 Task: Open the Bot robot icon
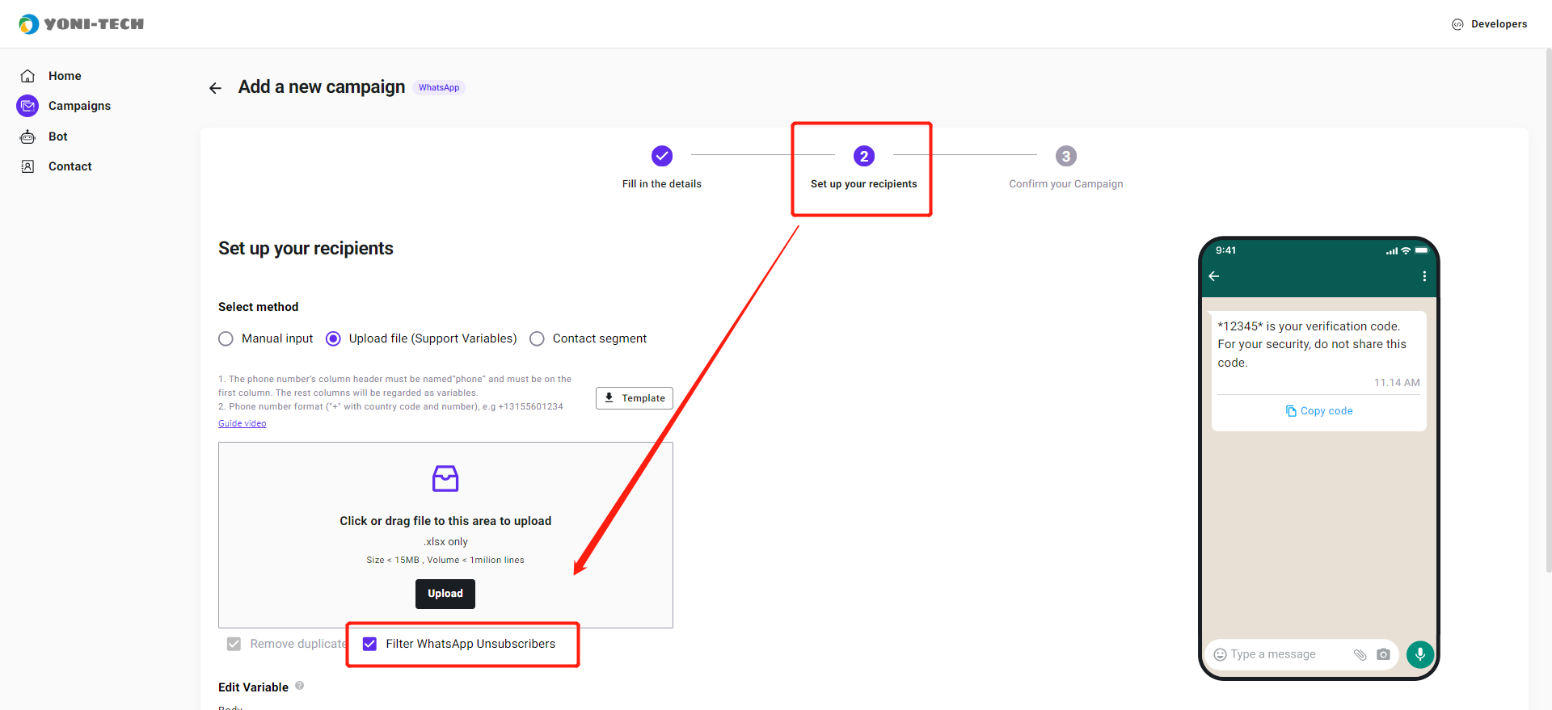click(x=27, y=137)
